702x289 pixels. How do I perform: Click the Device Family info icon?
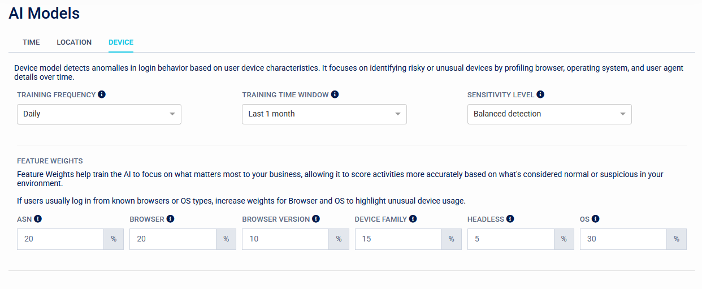(x=413, y=219)
